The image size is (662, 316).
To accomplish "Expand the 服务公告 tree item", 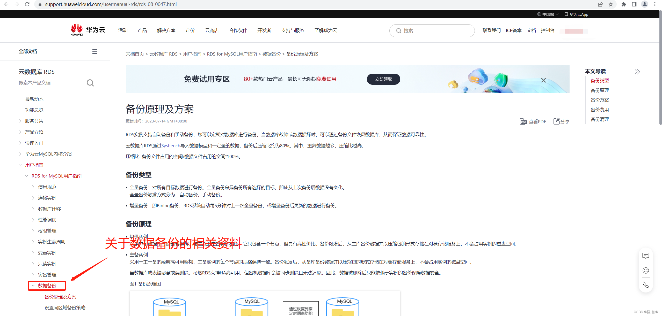I will (x=20, y=121).
